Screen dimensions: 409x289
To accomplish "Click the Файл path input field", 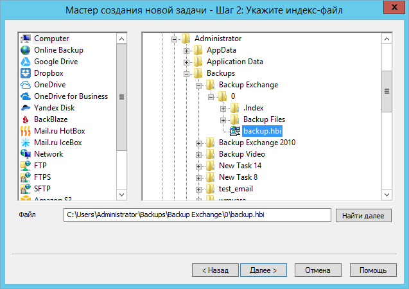I will click(196, 215).
